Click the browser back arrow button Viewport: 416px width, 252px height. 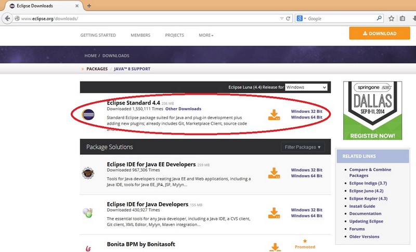point(7,18)
